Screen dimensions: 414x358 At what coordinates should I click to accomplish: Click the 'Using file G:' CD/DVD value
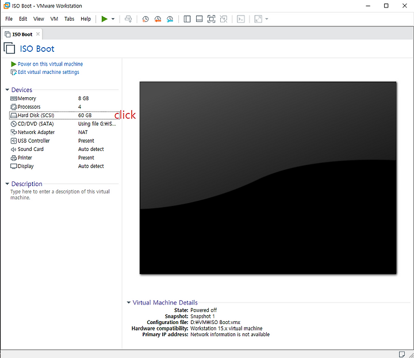(x=97, y=124)
